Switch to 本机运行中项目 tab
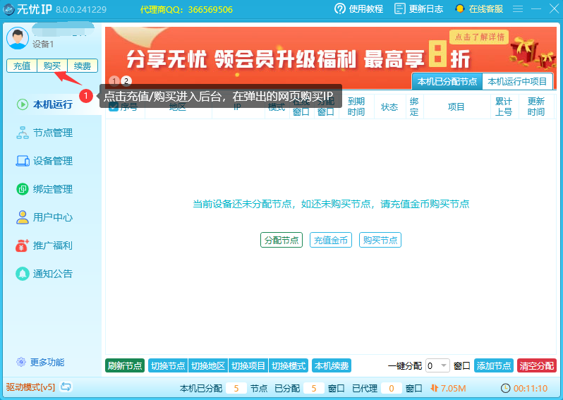 [517, 82]
